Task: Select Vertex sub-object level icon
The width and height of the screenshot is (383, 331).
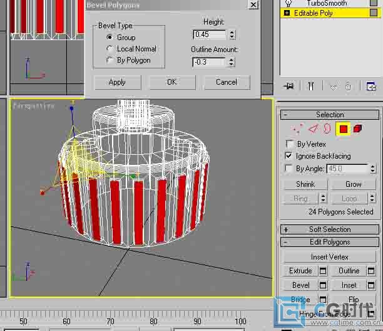Action: tap(297, 129)
